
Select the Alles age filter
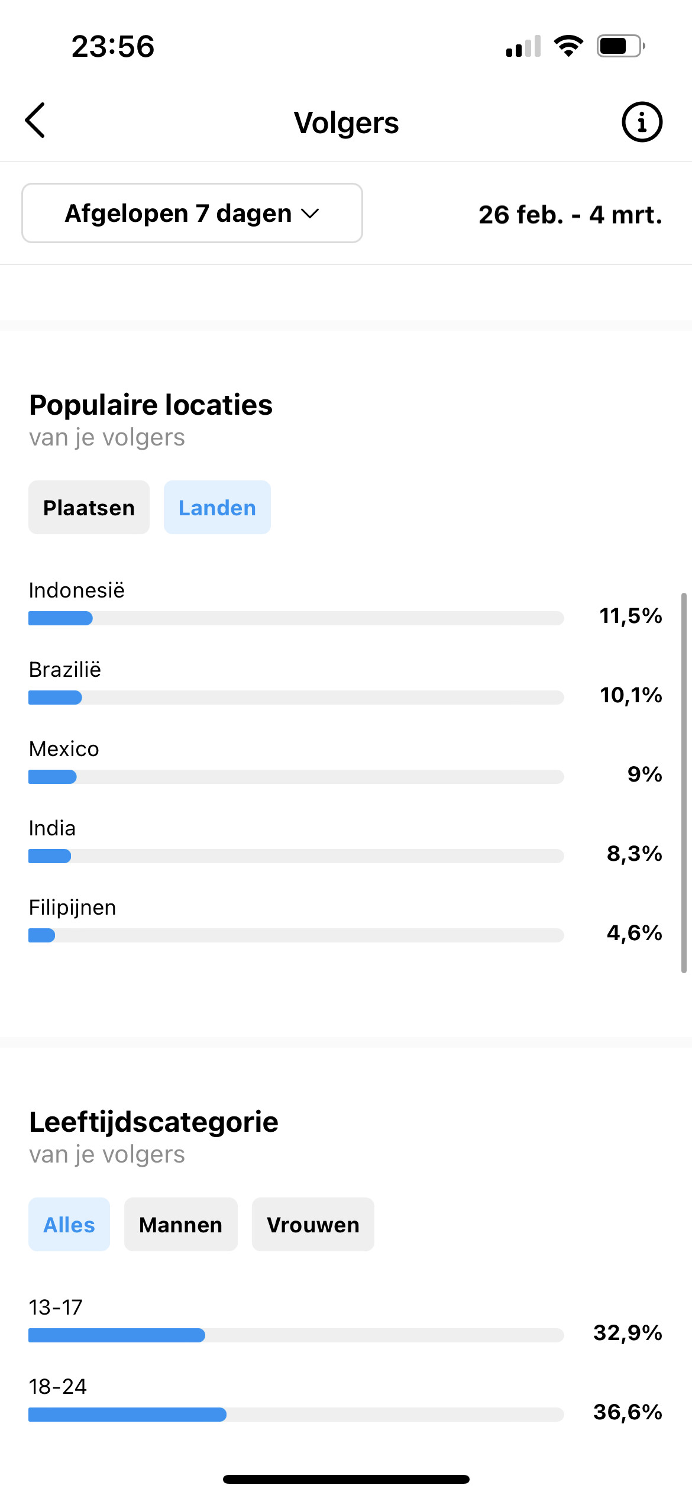pyautogui.click(x=69, y=1225)
